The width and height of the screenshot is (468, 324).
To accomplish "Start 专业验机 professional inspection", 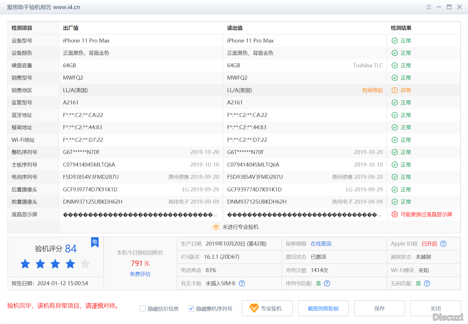I will (267, 308).
